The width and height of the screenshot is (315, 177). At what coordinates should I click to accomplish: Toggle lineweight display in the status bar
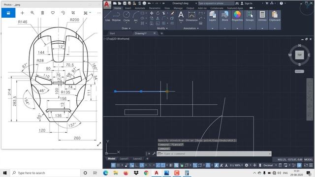[x=171, y=165]
